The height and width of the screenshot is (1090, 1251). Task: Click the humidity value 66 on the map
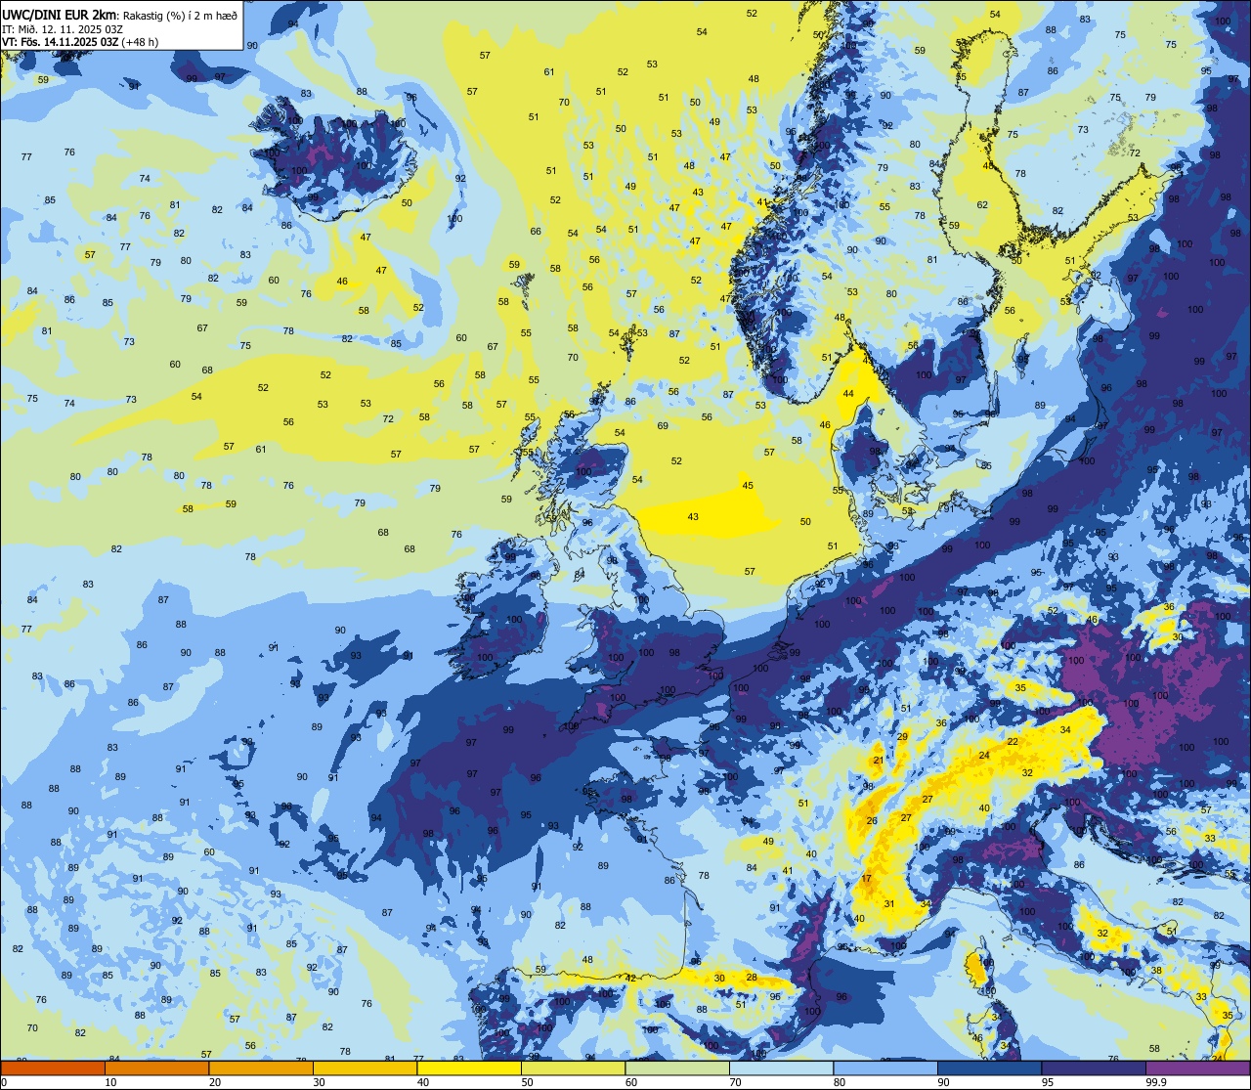tap(536, 231)
